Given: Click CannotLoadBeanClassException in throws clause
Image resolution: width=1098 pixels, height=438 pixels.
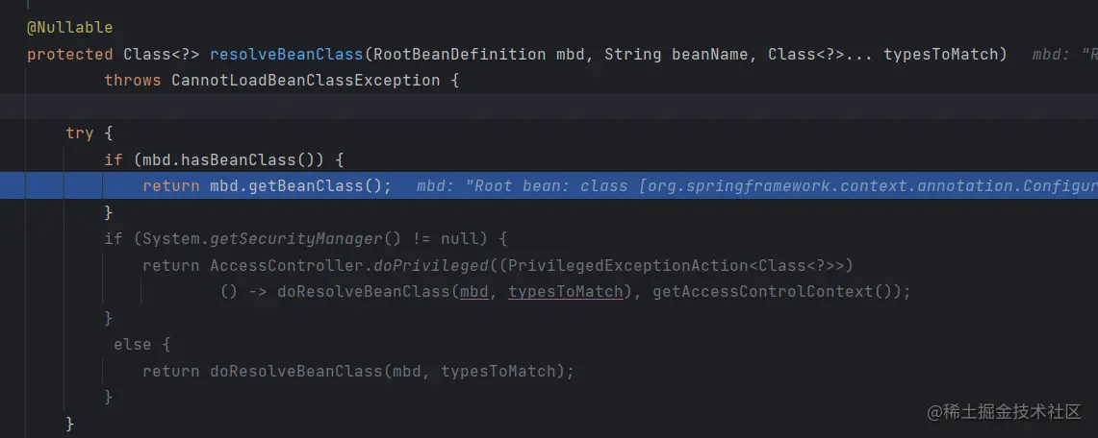Looking at the screenshot, I should tap(306, 81).
